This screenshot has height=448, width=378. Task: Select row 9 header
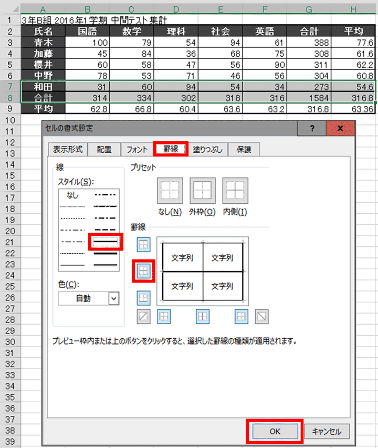[10, 109]
